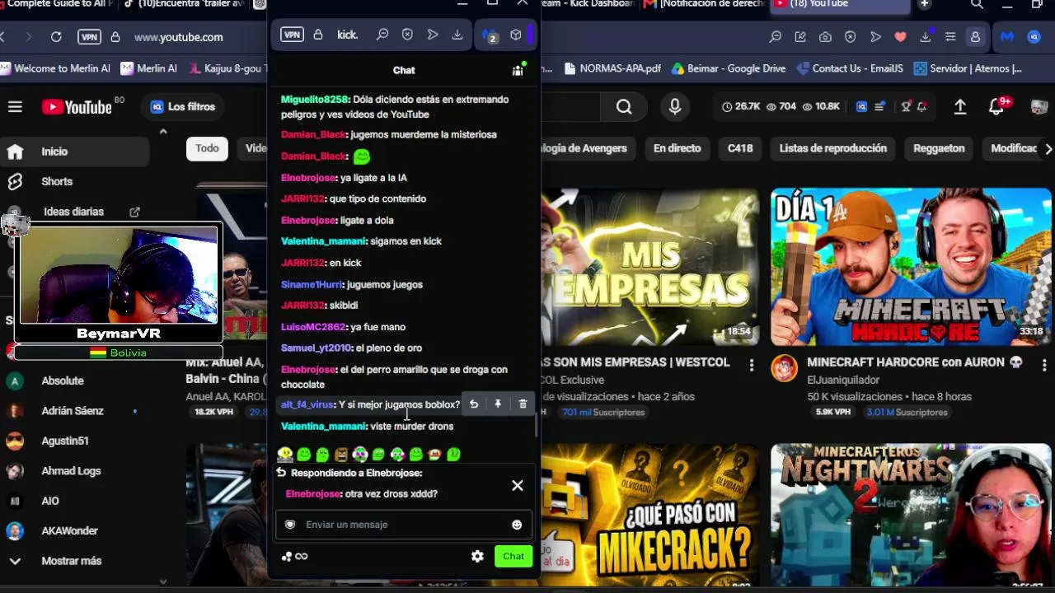Screen dimensions: 1055x593
Task: Select Inicio in YouTube sidebar
Action: pos(74,152)
